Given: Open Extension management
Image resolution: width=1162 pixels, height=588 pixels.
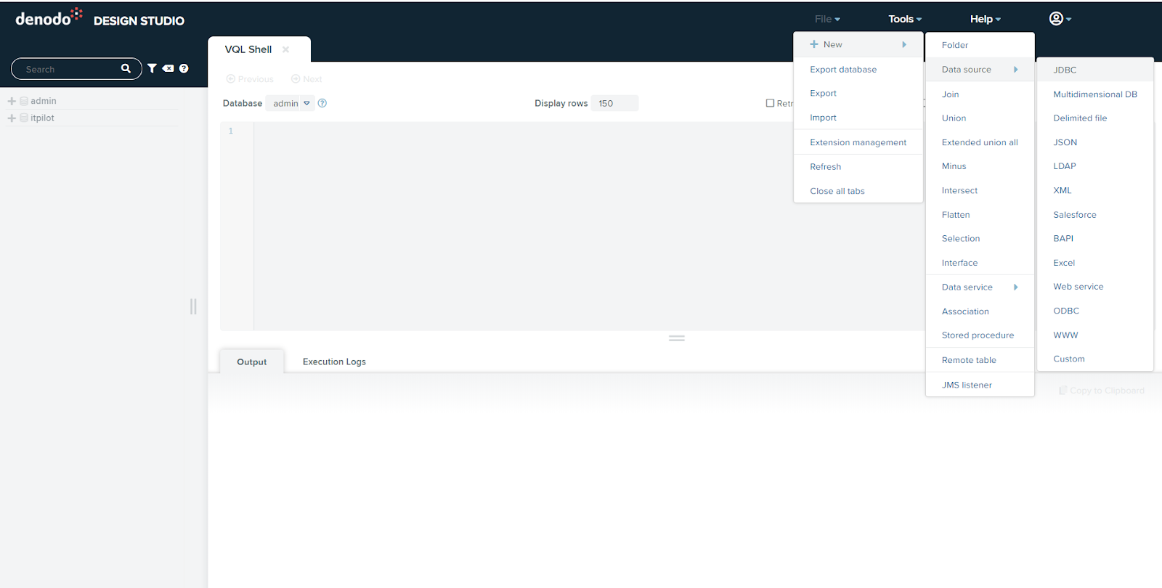Looking at the screenshot, I should [858, 142].
